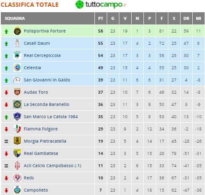
Task: Sort table by PT column header
Action: click(x=101, y=19)
